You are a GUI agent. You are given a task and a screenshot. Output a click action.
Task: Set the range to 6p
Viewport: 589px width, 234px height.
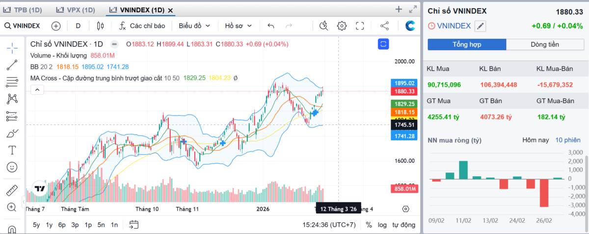(62, 225)
